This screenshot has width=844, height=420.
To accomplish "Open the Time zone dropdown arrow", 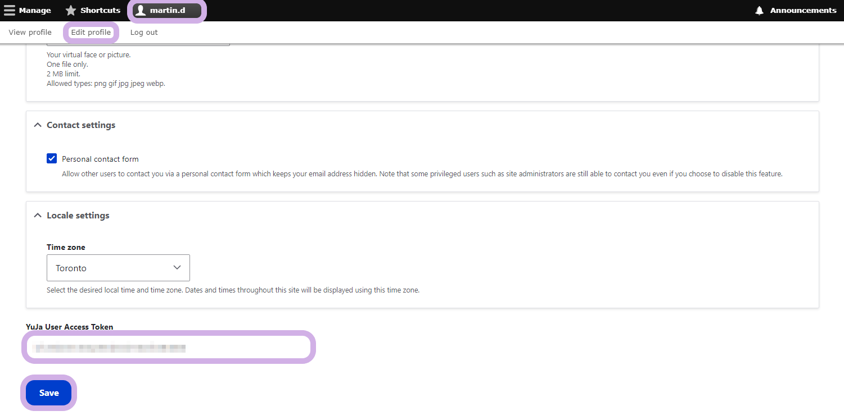I will tap(177, 268).
